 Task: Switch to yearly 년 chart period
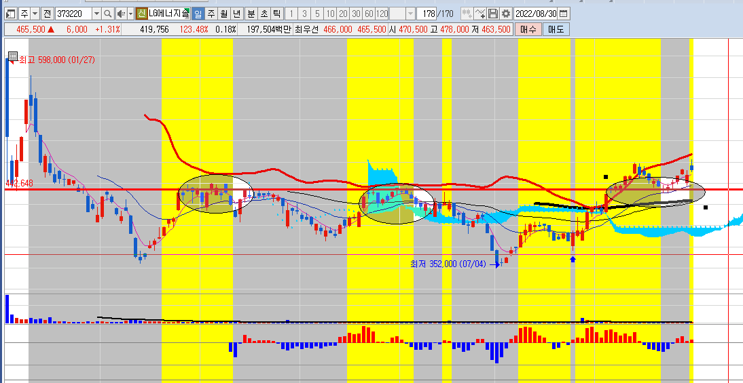click(x=236, y=14)
